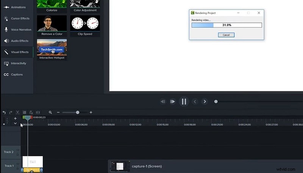Click the 0:00:12;00 timeline ruler mark

(x=136, y=125)
